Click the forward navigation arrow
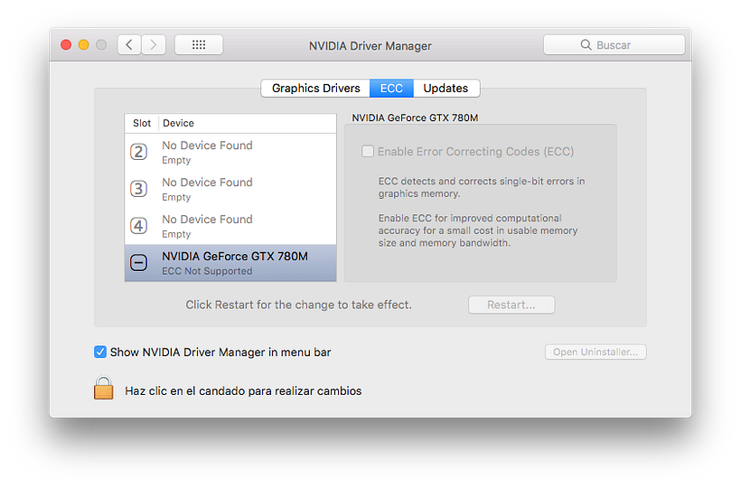 tap(154, 45)
